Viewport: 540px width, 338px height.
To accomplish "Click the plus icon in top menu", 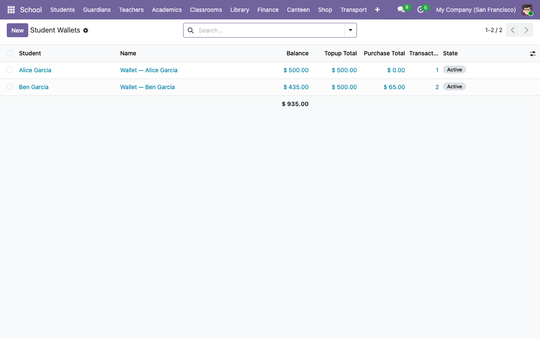I will coord(377,10).
